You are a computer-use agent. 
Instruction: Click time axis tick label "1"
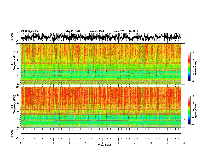tap(37, 143)
